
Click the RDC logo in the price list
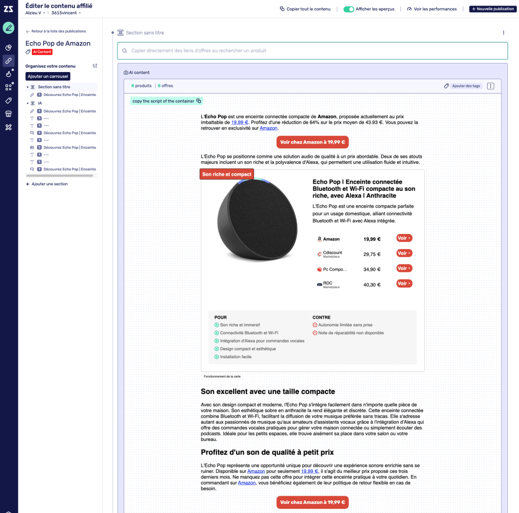[x=319, y=285]
